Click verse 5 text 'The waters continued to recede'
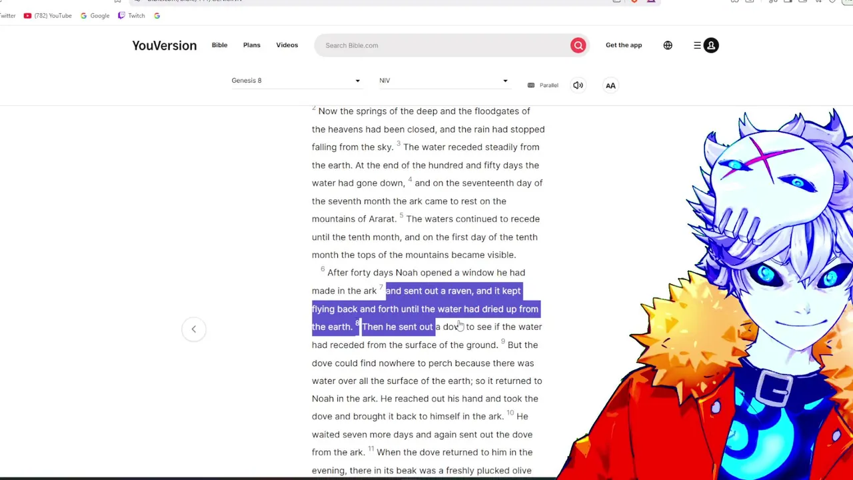The width and height of the screenshot is (853, 480). [x=473, y=219]
